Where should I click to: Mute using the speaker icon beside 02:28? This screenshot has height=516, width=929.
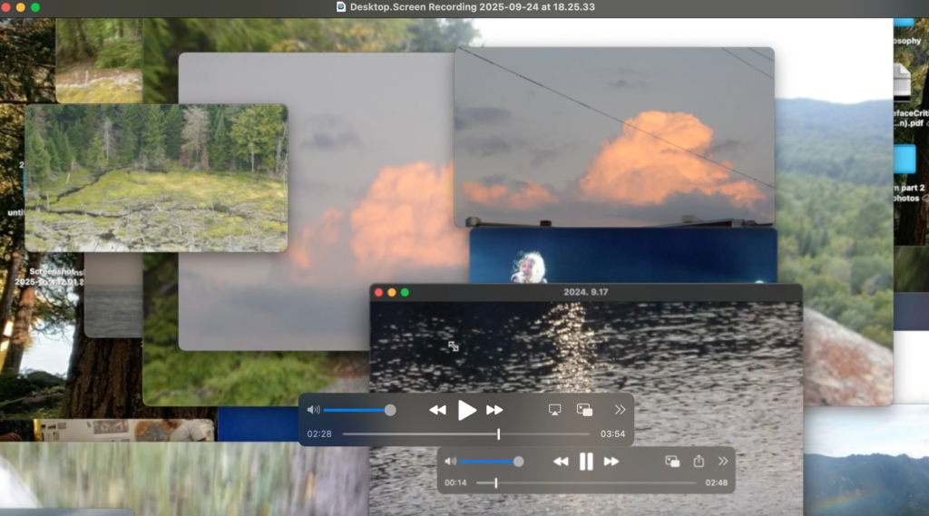click(x=314, y=410)
